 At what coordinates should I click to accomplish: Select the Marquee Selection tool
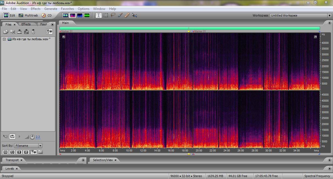tap(106, 15)
